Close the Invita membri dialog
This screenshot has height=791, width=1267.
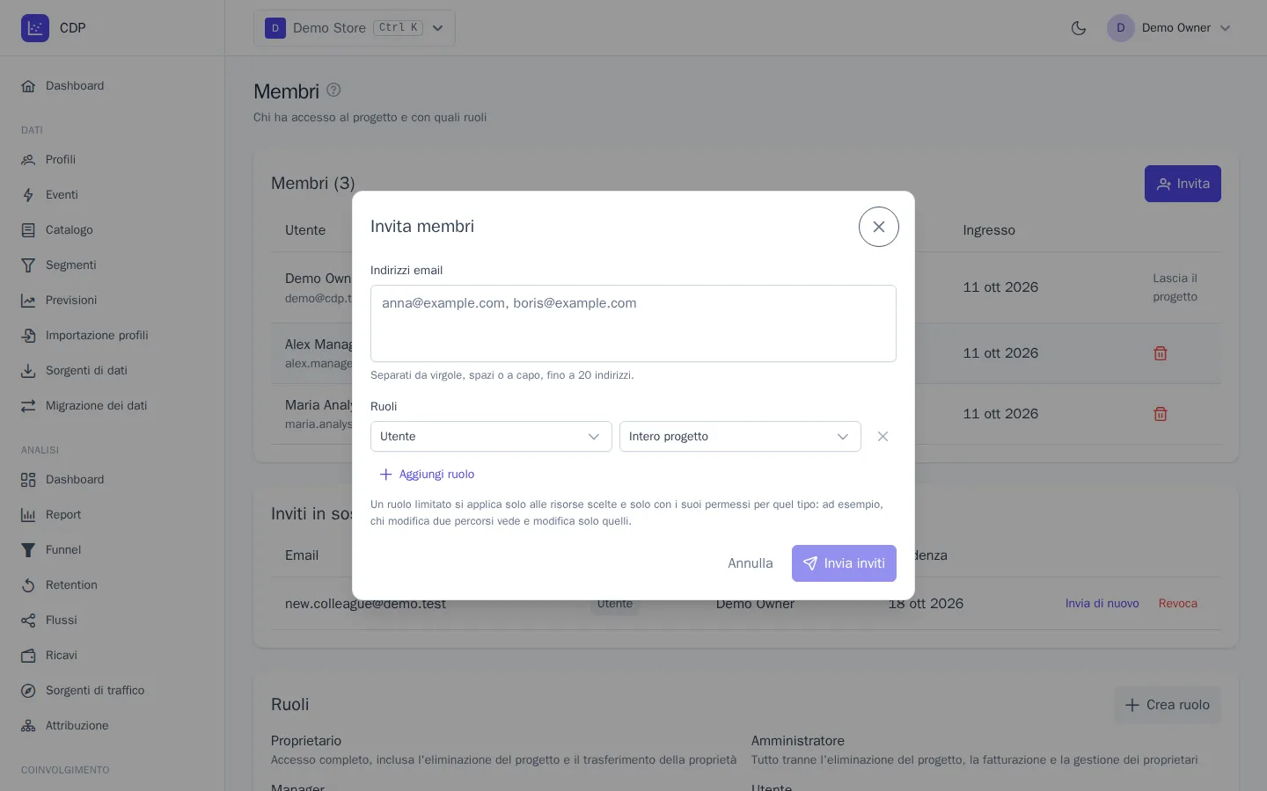(x=879, y=227)
